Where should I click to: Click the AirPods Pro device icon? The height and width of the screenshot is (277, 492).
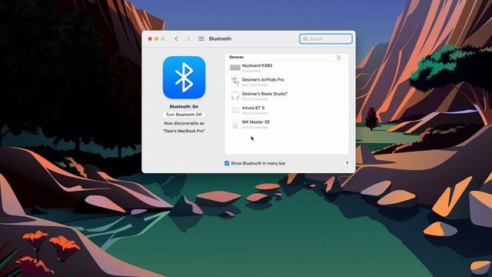click(235, 82)
